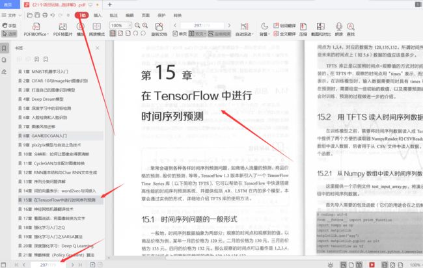Click the new tab plus button
This screenshot has height=268, width=423.
(110, 5)
